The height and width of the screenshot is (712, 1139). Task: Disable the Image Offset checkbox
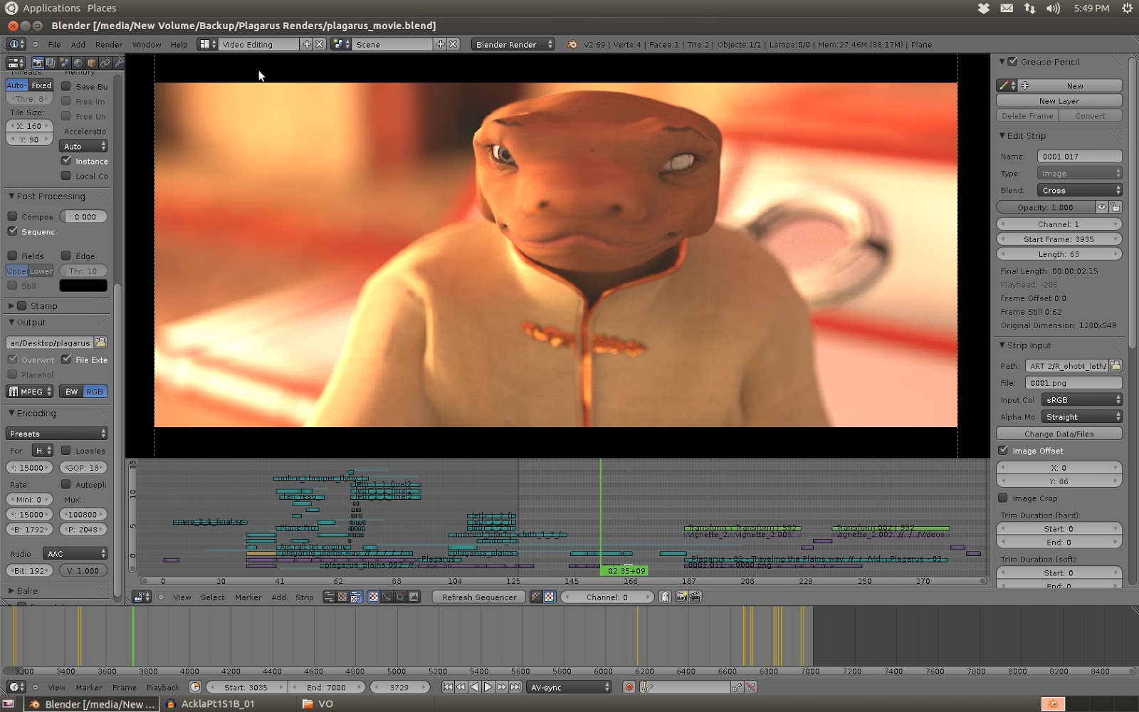tap(1003, 450)
